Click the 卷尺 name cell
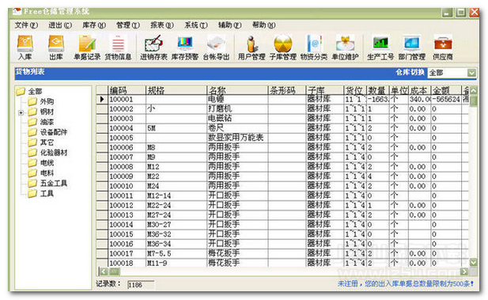The width and height of the screenshot is (488, 300). [x=237, y=128]
